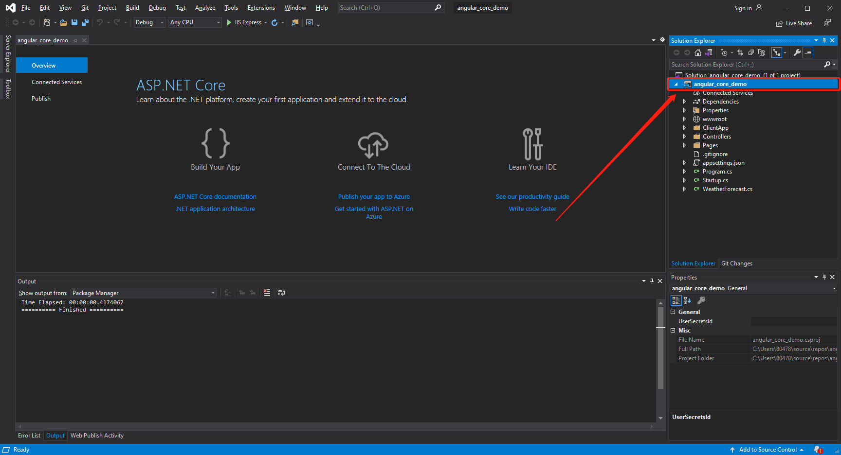Switch to the Git Changes tab
This screenshot has width=841, height=455.
pyautogui.click(x=736, y=263)
